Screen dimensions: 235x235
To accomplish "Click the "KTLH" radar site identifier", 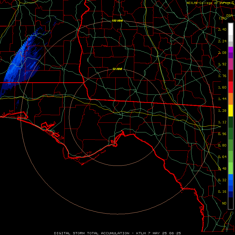I will (x=141, y=233).
